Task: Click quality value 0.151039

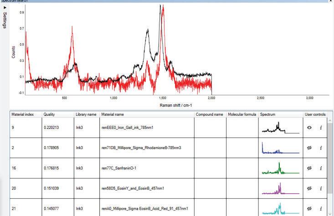Action: point(51,188)
